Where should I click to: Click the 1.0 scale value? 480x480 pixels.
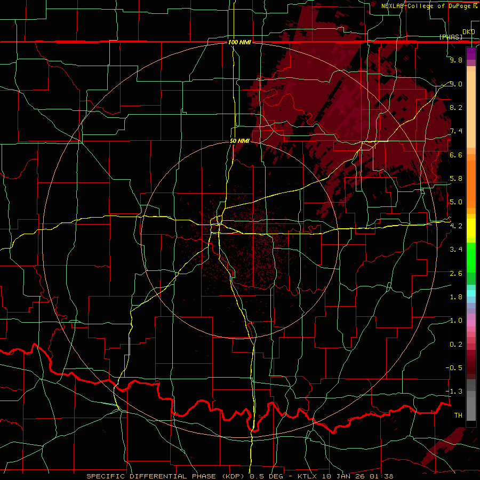tap(456, 321)
